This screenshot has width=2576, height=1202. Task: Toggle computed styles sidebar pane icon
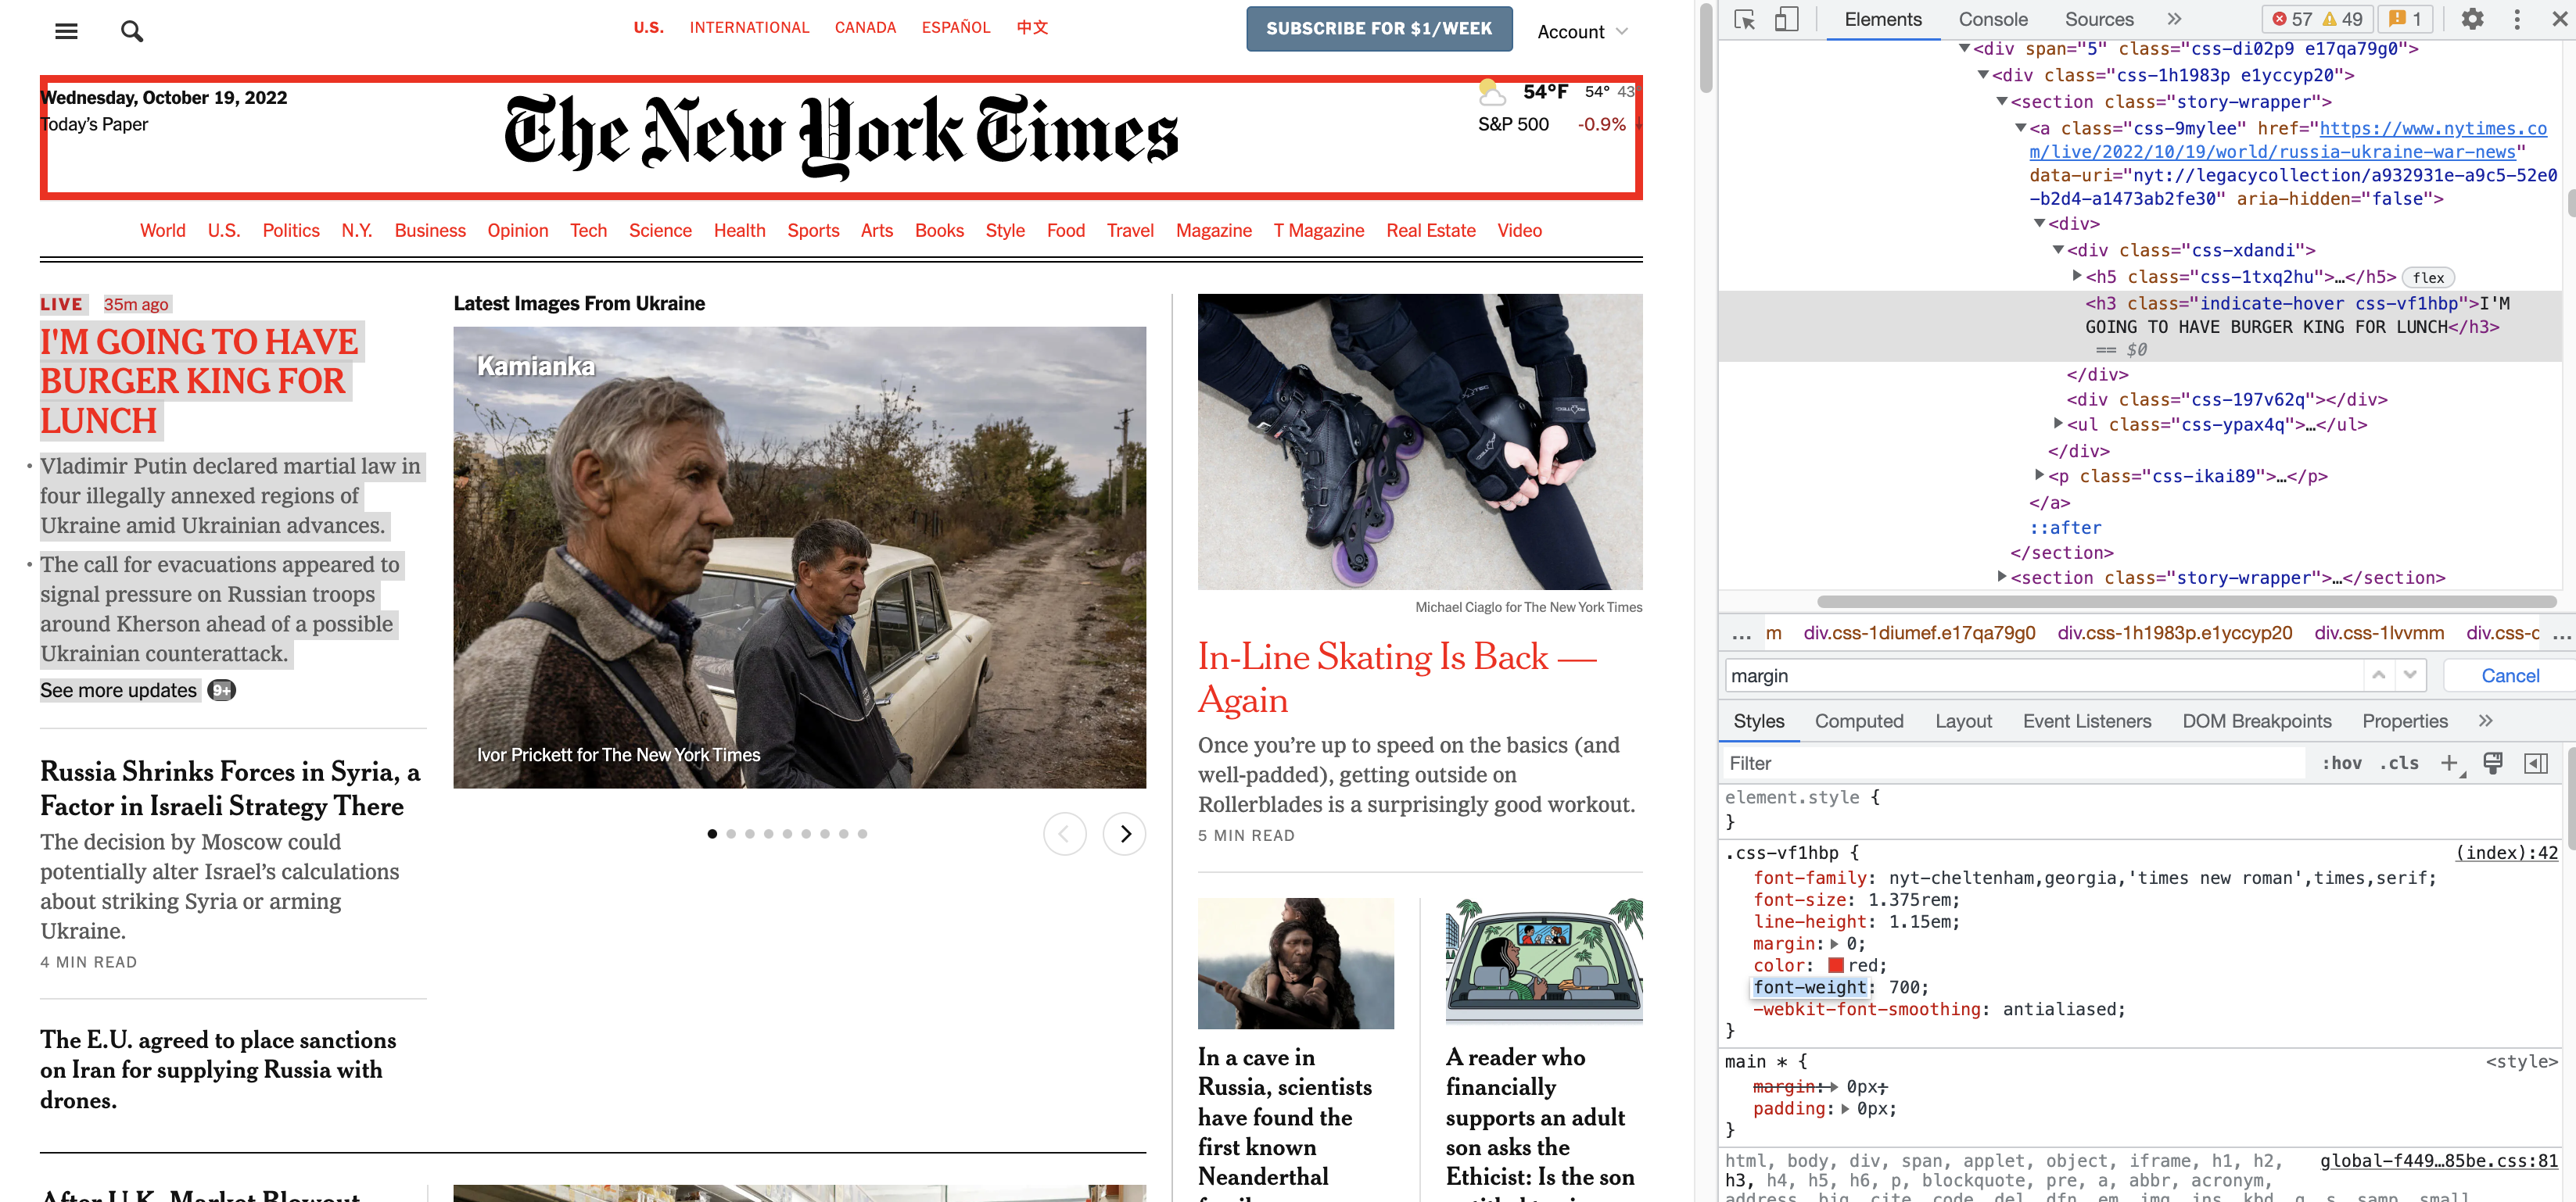coord(2536,764)
